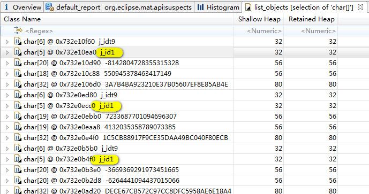Select row with value 550945378463417149
The width and height of the screenshot is (369, 194).
click(97, 74)
